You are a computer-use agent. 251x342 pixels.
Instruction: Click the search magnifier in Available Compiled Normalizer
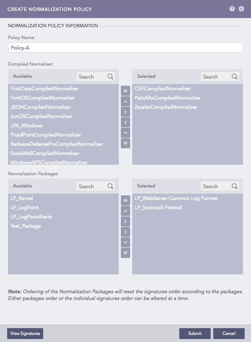coord(110,76)
